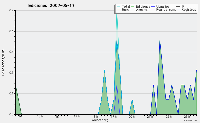Click the '14 h' x-axis label
Image resolution: width=200 pixels, height=123 pixels.
click(x=21, y=116)
